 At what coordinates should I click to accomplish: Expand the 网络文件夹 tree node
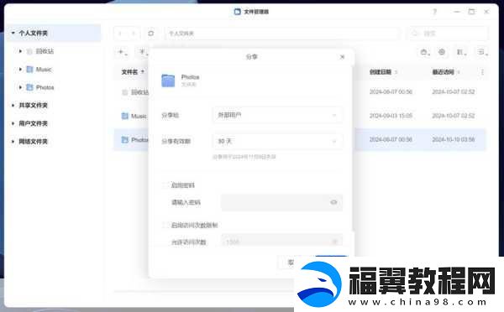point(13,141)
